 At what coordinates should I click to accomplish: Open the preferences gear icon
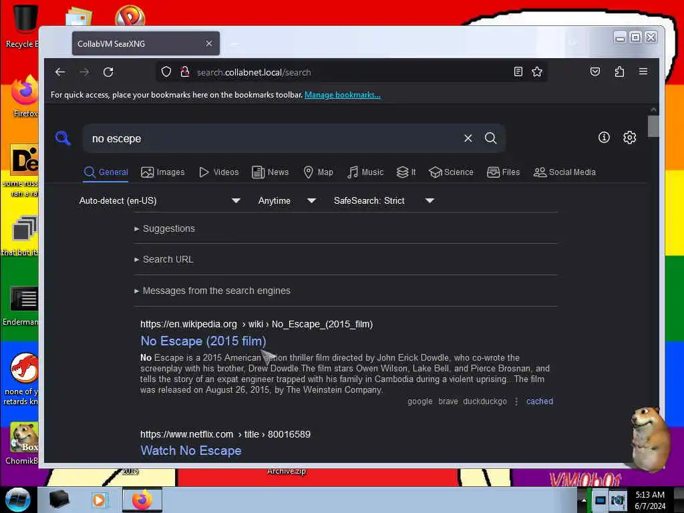[629, 138]
